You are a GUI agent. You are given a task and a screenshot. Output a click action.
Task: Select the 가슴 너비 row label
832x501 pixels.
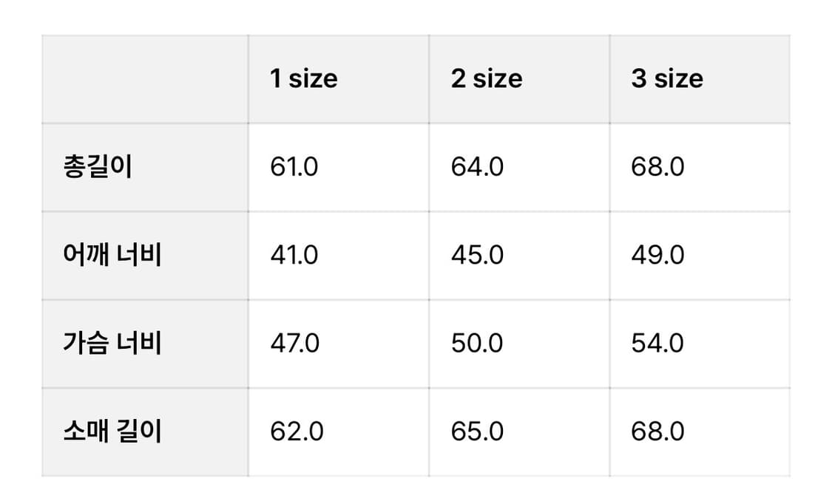112,344
